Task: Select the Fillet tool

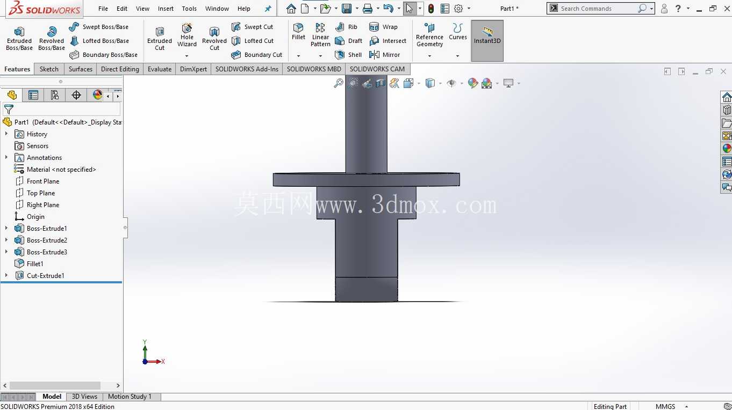Action: [x=298, y=32]
